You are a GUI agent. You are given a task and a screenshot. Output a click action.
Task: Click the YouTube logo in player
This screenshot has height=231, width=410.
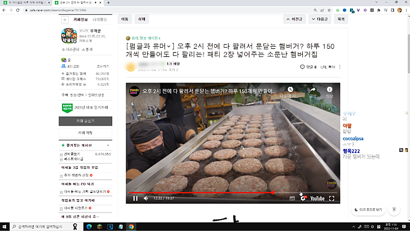[x=317, y=198]
